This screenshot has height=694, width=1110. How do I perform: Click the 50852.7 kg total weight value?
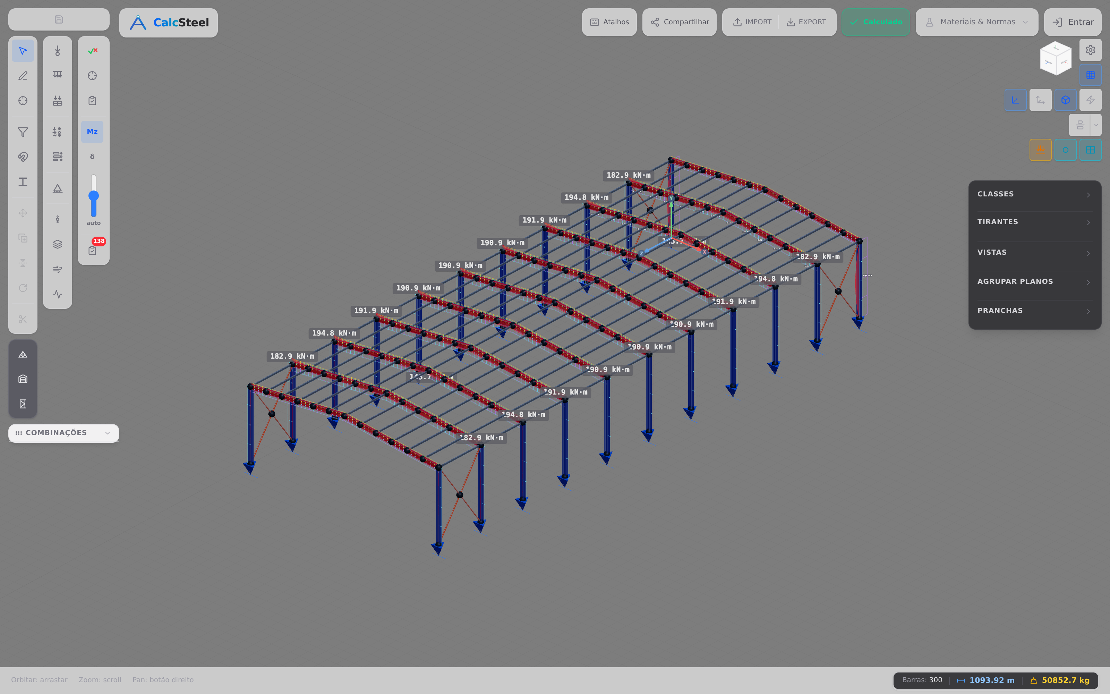1066,680
